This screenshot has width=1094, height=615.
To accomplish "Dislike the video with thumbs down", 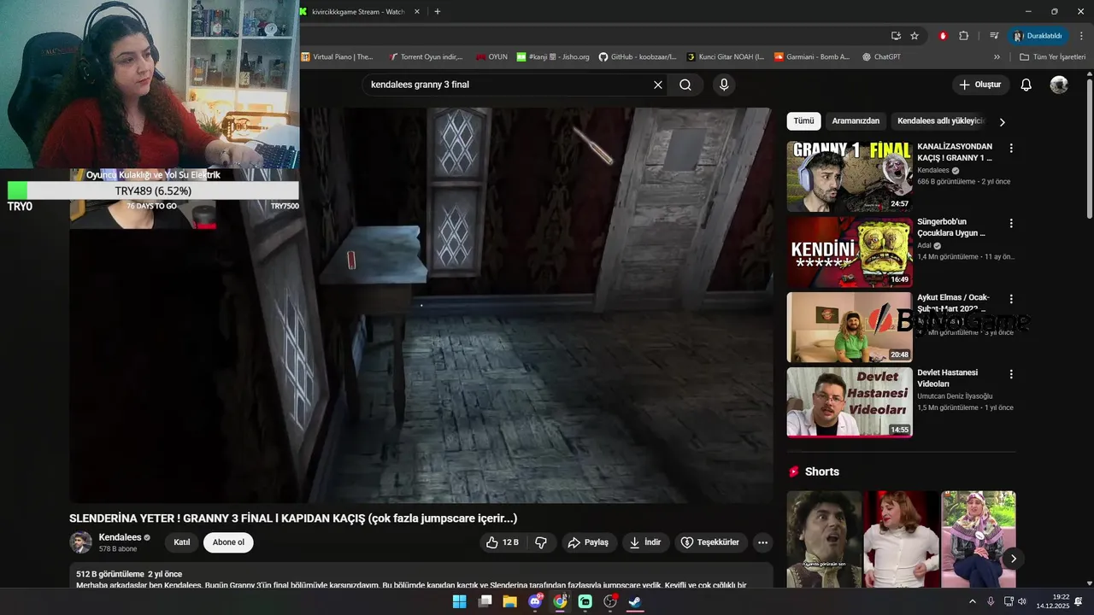I will click(541, 542).
